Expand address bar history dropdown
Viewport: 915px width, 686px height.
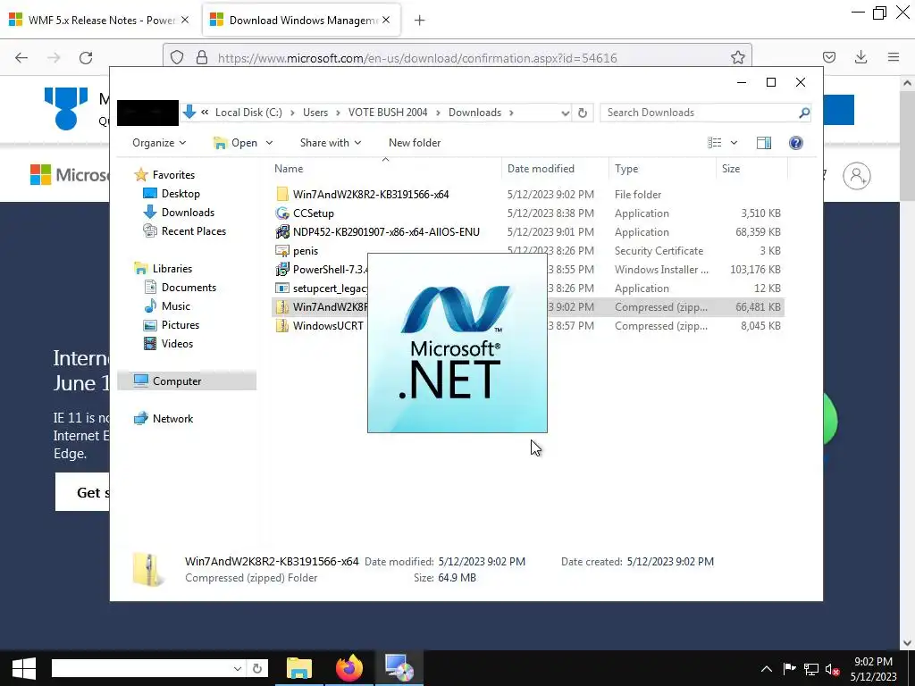pos(565,113)
